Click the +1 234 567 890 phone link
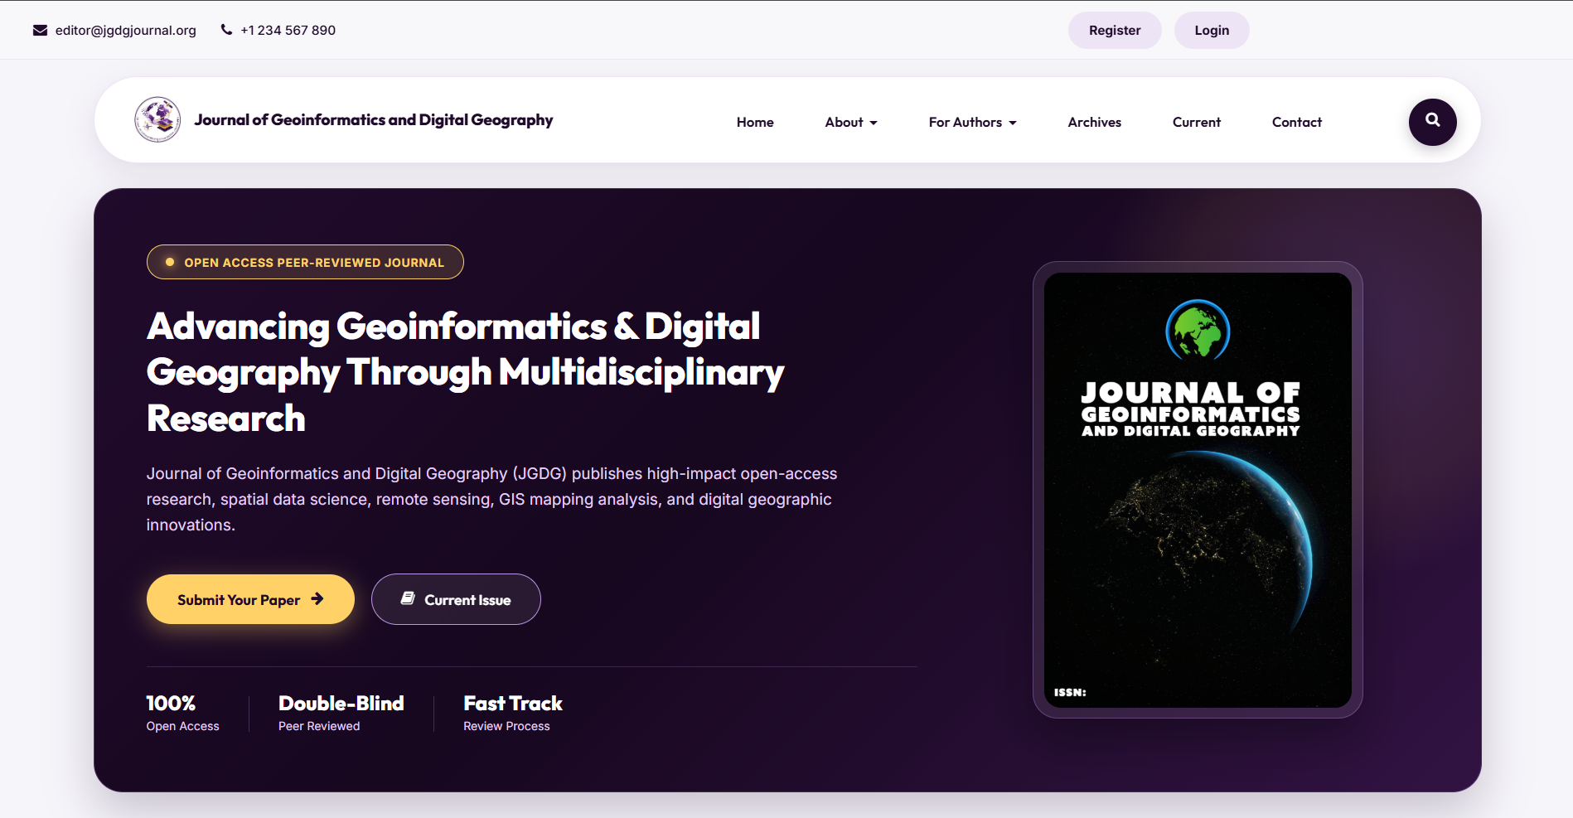 [288, 31]
